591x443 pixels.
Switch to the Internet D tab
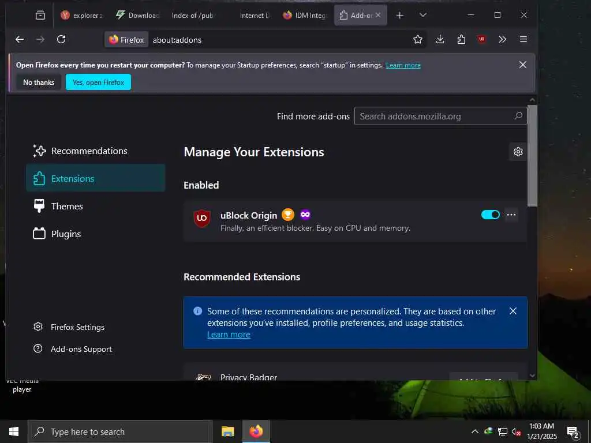tap(249, 16)
